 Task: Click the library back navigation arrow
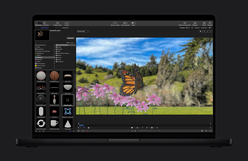[x=36, y=43]
